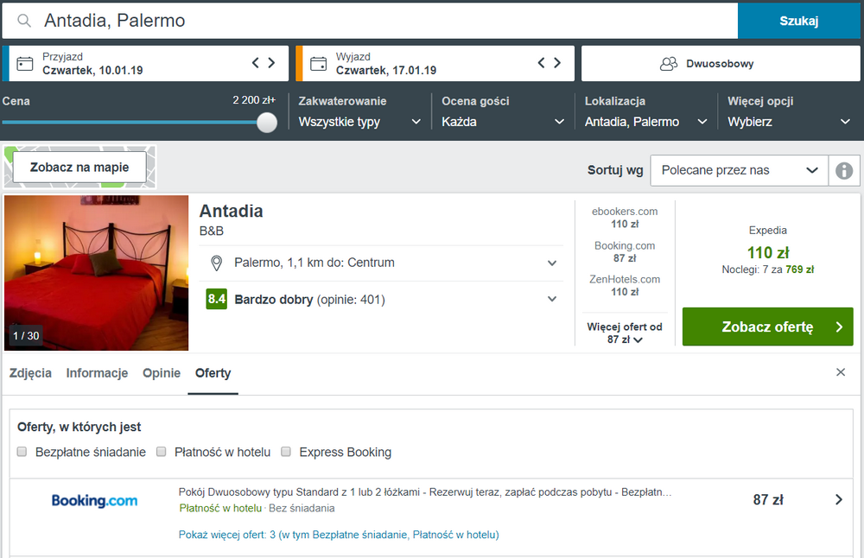Viewport: 864px width, 558px height.
Task: Expand Więcej ofert od 87 zł
Action: (625, 333)
